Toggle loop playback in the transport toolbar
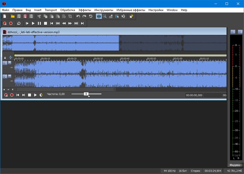244x174 pixels. tap(19, 24)
